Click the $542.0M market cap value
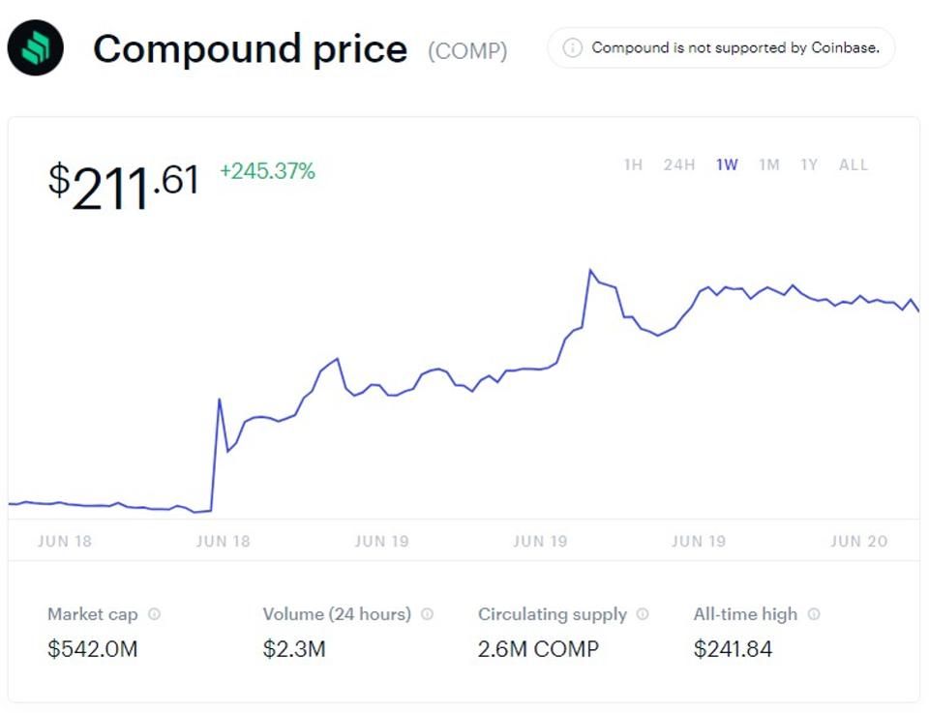Viewport: 929px width, 713px height. (x=93, y=649)
